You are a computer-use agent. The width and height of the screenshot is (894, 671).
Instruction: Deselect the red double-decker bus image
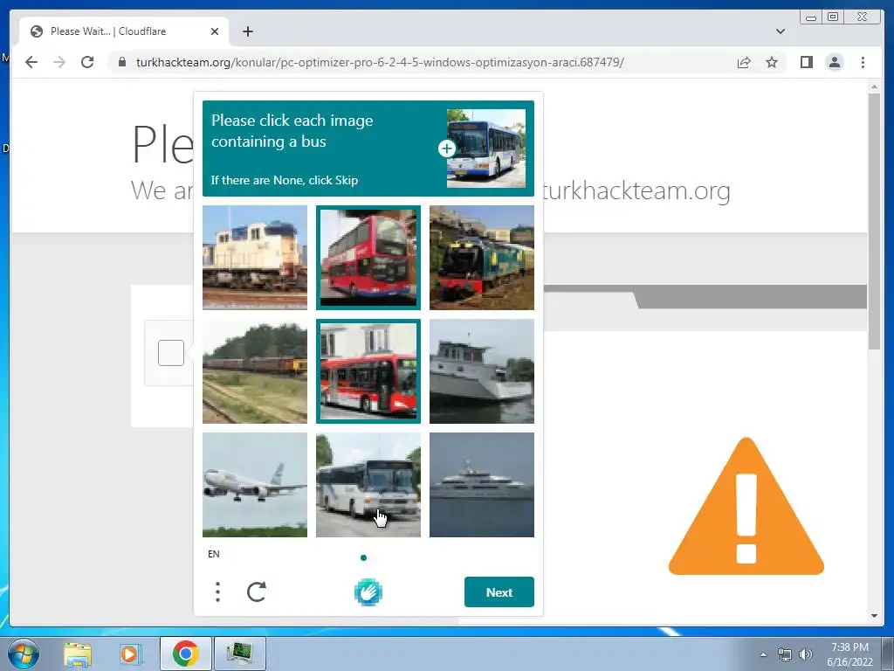pyautogui.click(x=368, y=258)
